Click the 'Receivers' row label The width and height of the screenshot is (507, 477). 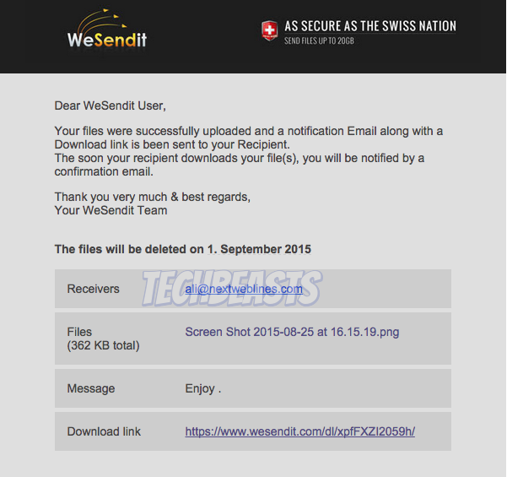[93, 289]
